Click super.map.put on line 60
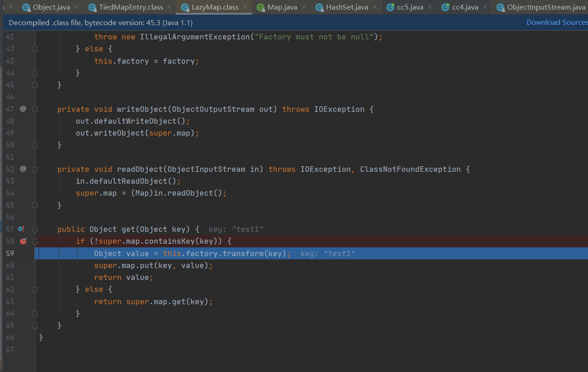The width and height of the screenshot is (588, 372). click(123, 265)
